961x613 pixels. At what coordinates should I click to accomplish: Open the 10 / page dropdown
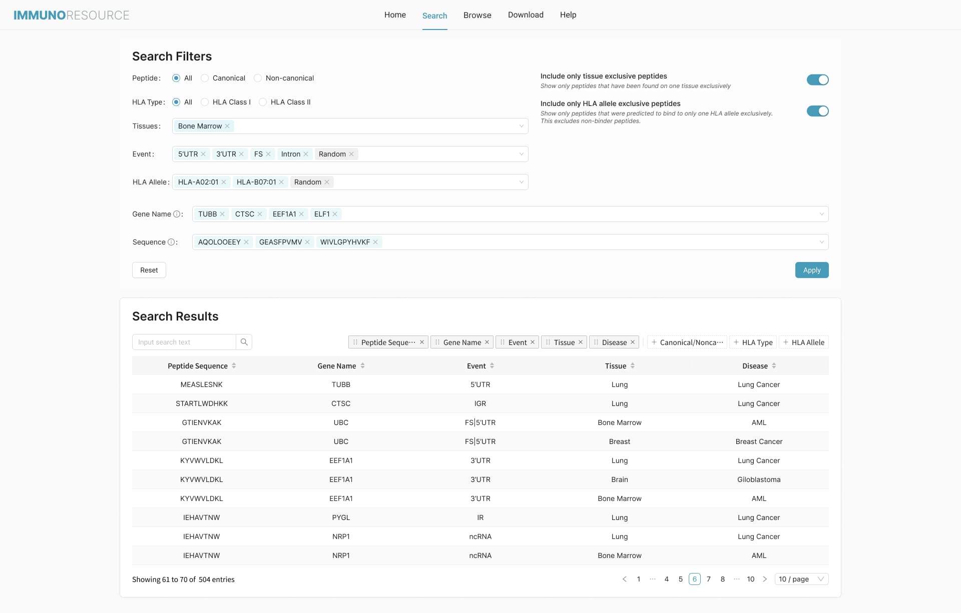tap(801, 579)
